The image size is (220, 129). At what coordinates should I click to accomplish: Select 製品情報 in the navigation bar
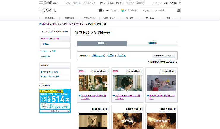(50, 18)
